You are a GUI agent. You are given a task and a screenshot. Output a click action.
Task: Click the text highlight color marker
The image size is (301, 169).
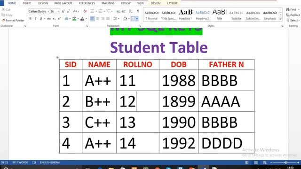tap(74, 19)
